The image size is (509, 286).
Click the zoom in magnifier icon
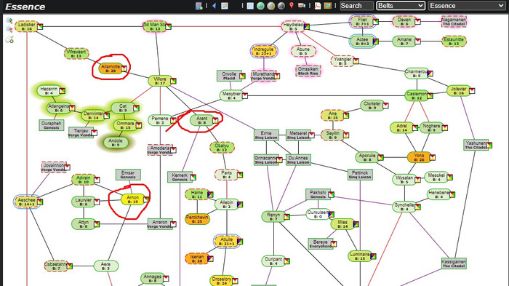[x=9, y=20]
